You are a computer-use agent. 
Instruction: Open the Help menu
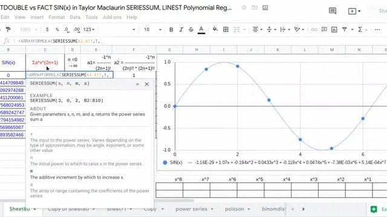coord(132,17)
